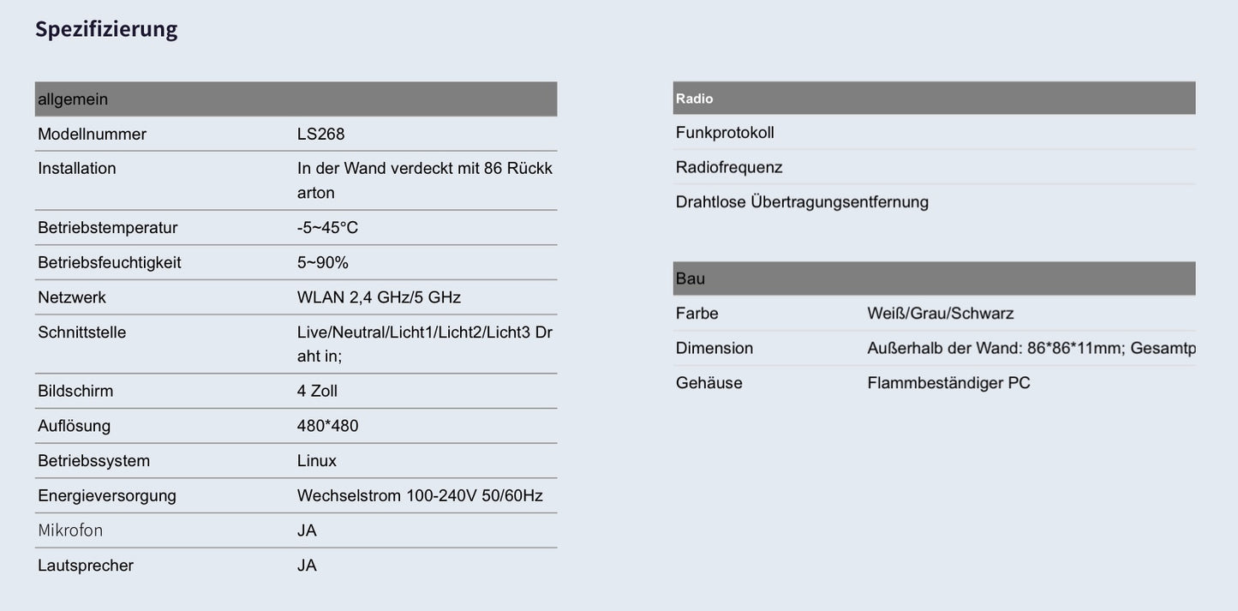1238x611 pixels.
Task: Select the Schnittstelle row label
Action: (x=82, y=332)
